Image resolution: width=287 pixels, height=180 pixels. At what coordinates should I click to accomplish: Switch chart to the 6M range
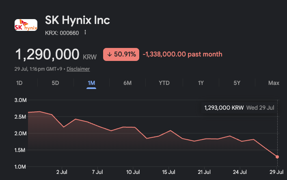click(127, 83)
